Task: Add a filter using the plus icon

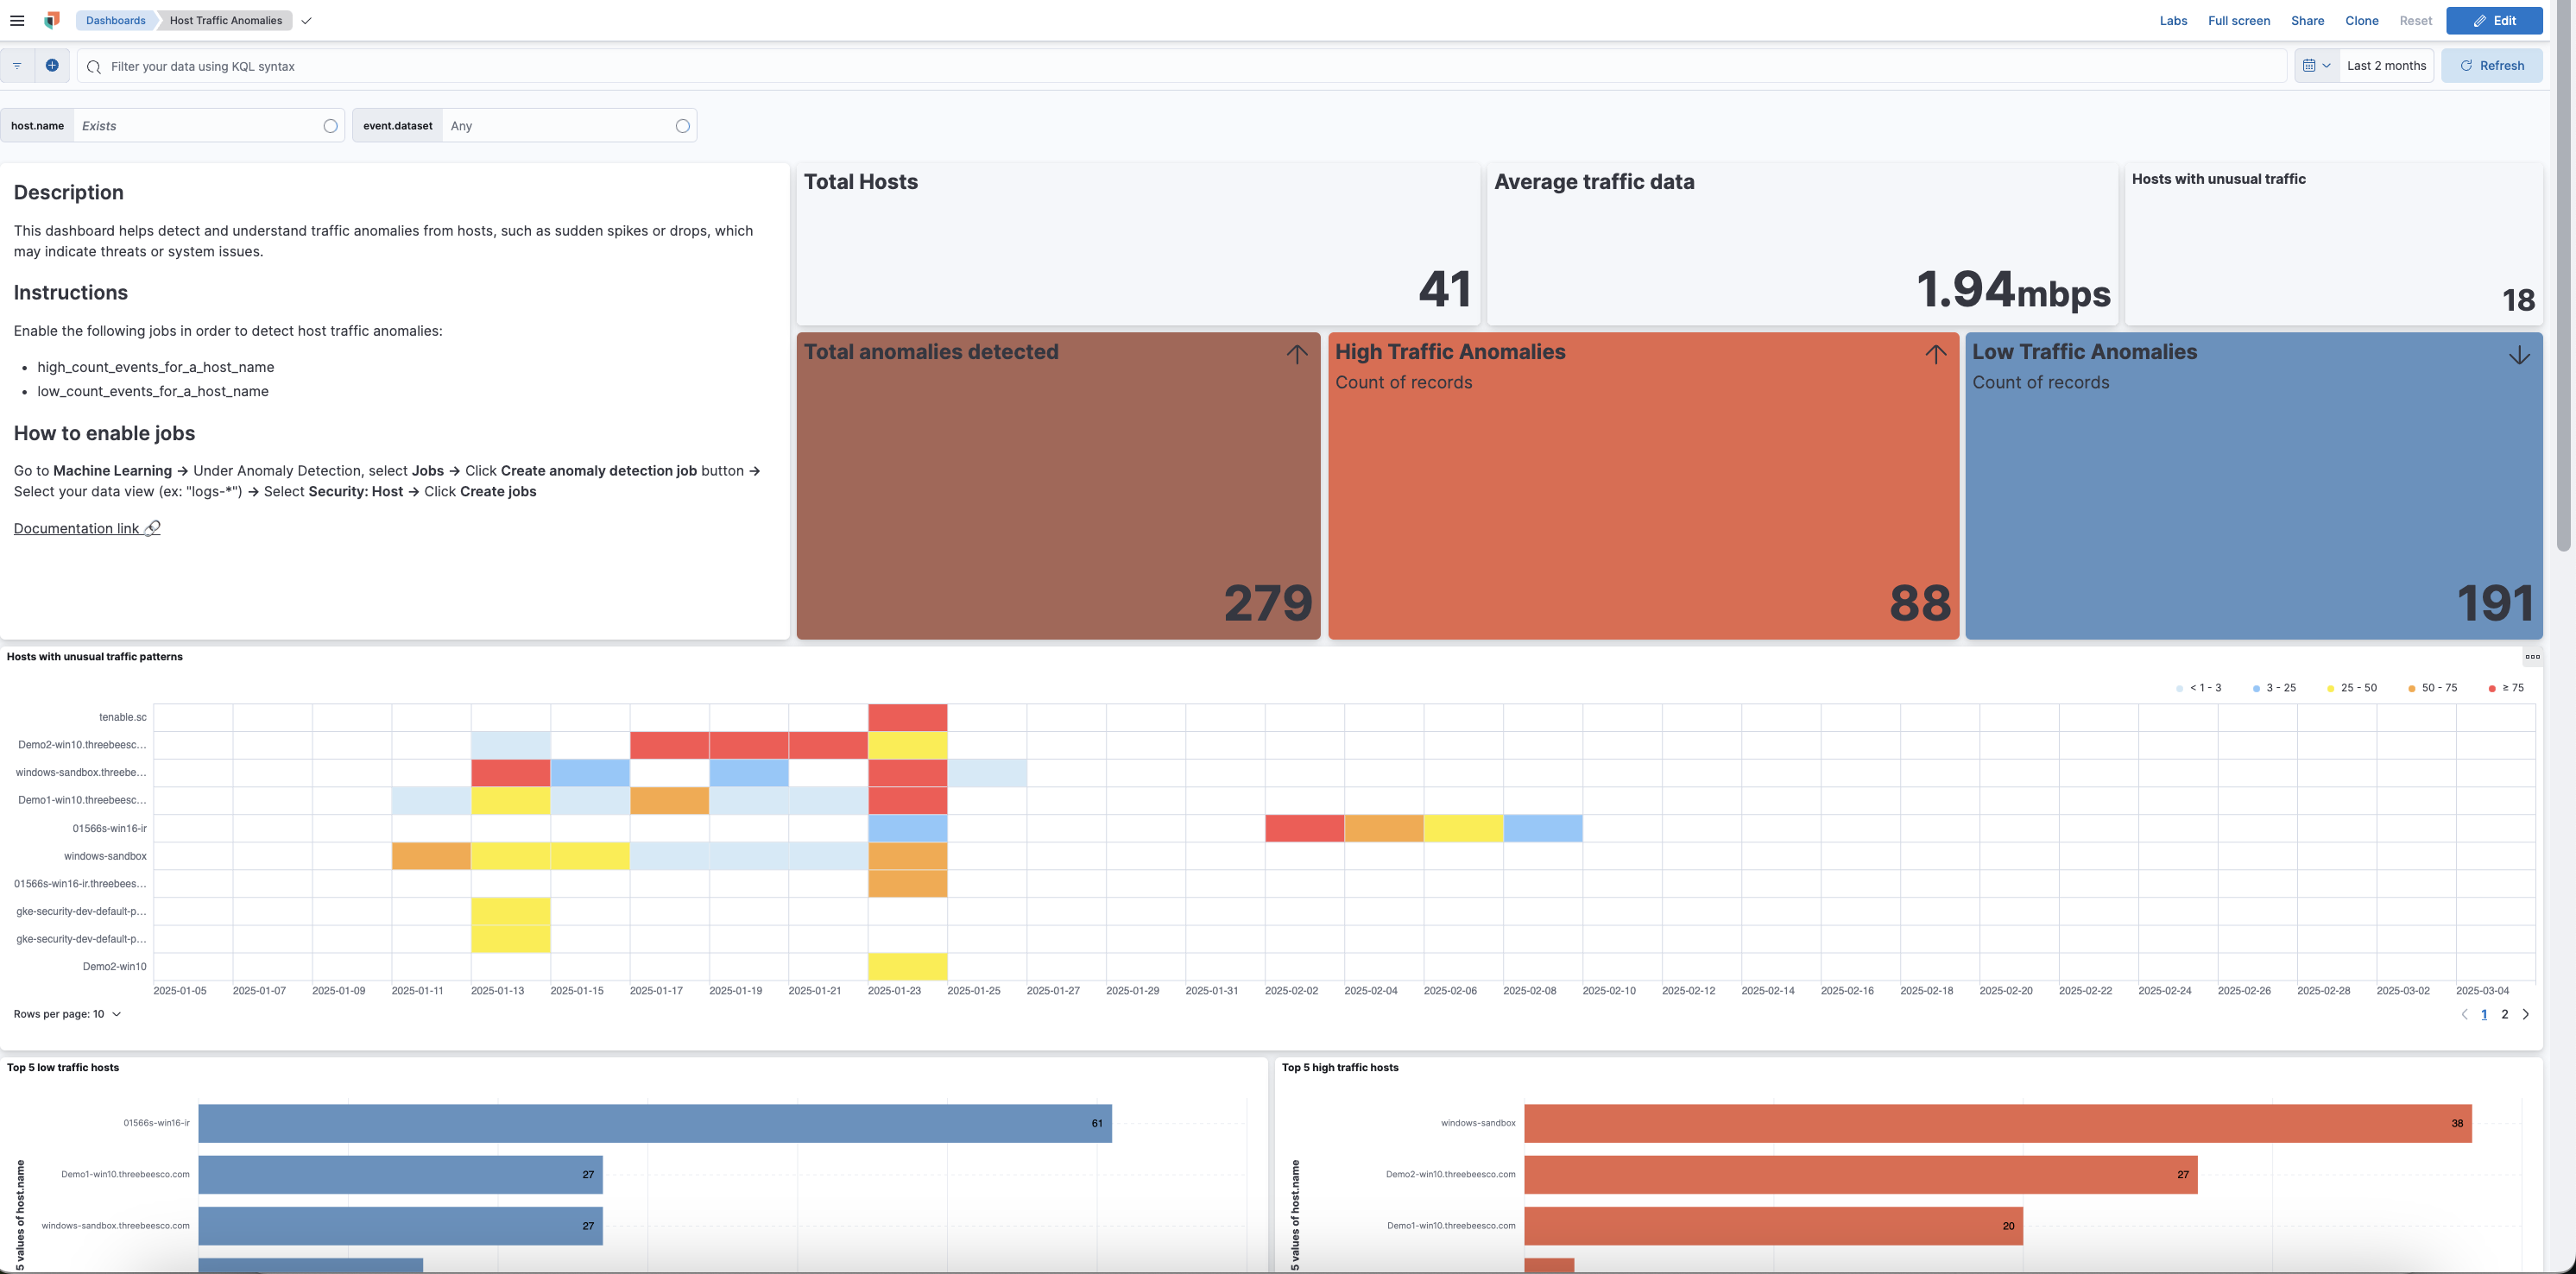Action: coord(52,65)
